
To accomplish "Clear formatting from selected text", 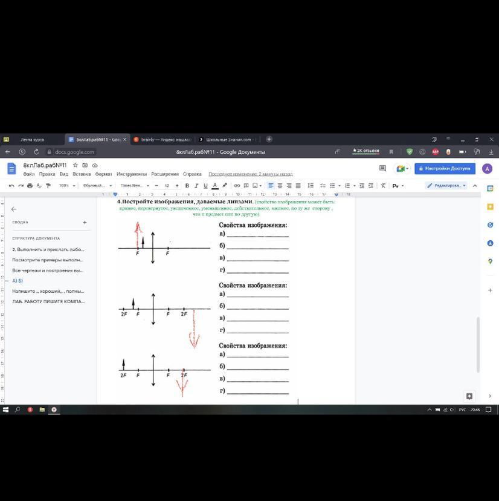I will (383, 186).
